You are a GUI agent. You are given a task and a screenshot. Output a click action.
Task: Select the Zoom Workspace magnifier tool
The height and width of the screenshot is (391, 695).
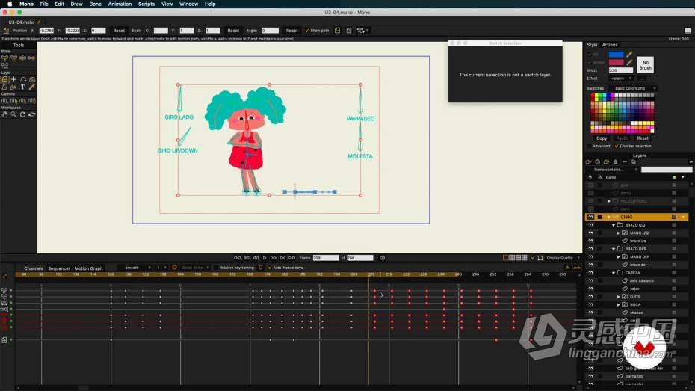[x=13, y=114]
